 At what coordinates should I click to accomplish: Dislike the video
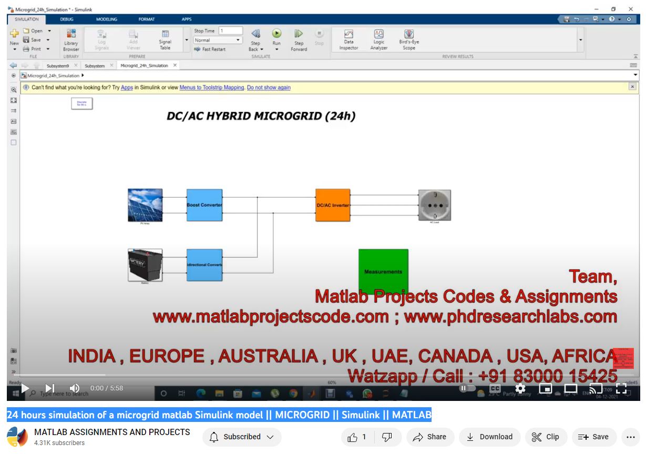[387, 437]
